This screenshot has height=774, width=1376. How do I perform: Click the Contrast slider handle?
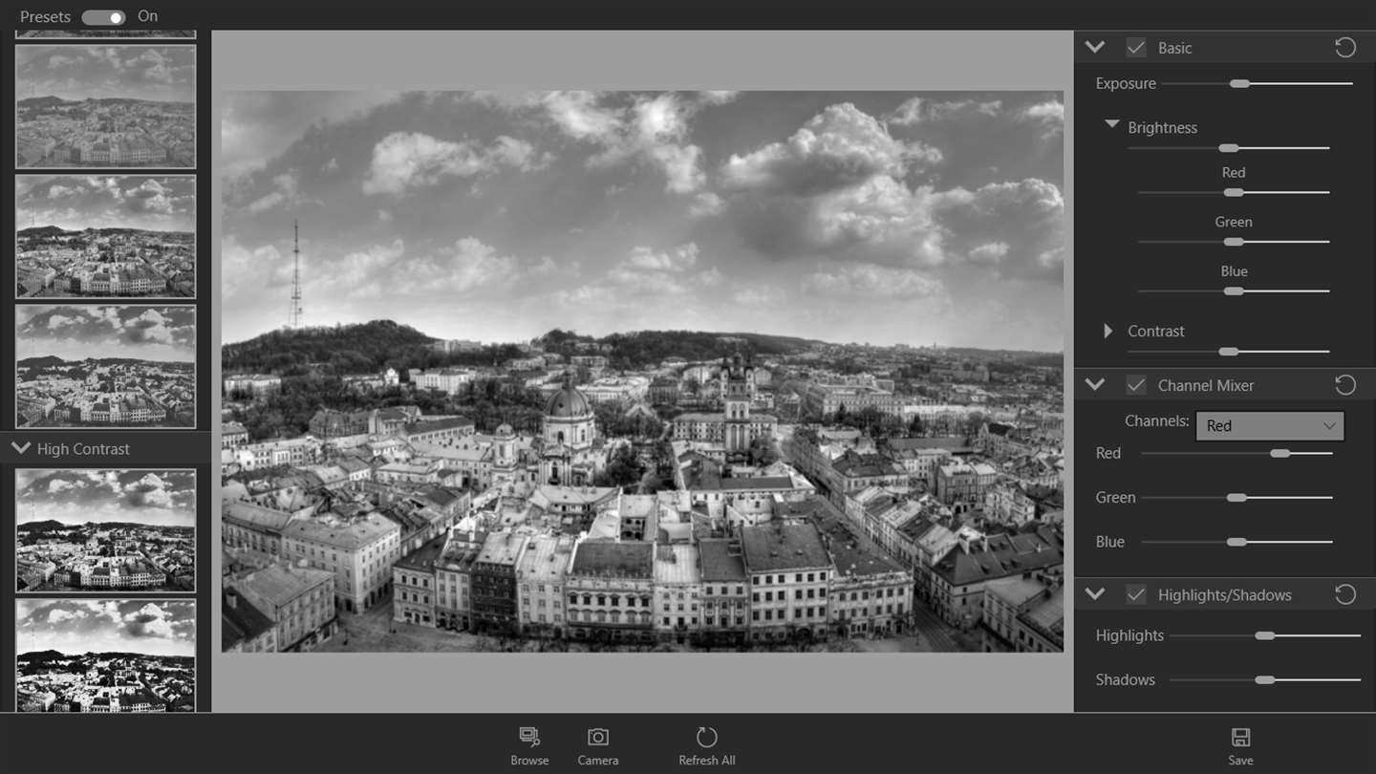tap(1229, 352)
